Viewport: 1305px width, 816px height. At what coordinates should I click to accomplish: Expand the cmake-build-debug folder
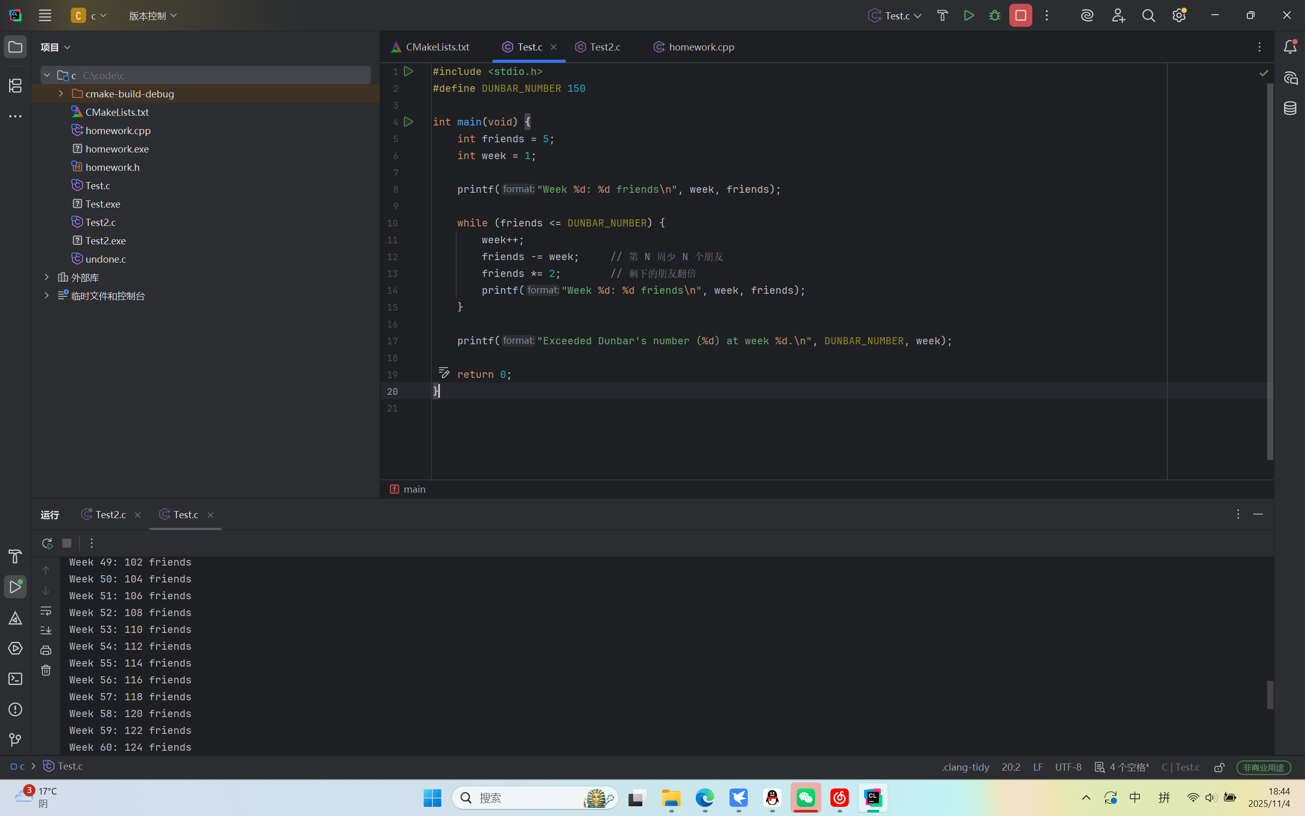(61, 94)
